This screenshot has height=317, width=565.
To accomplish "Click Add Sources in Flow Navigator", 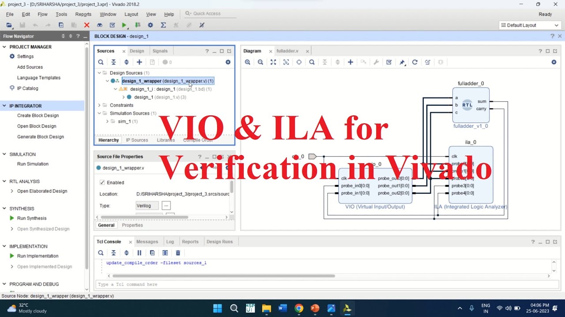I will (30, 67).
